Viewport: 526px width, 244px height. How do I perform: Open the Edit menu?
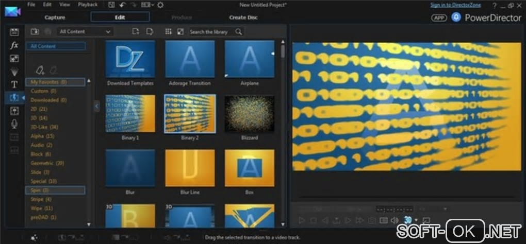[x=47, y=5]
